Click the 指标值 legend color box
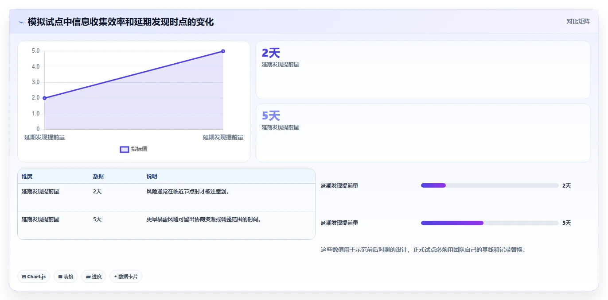The height and width of the screenshot is (300, 608). (x=125, y=149)
